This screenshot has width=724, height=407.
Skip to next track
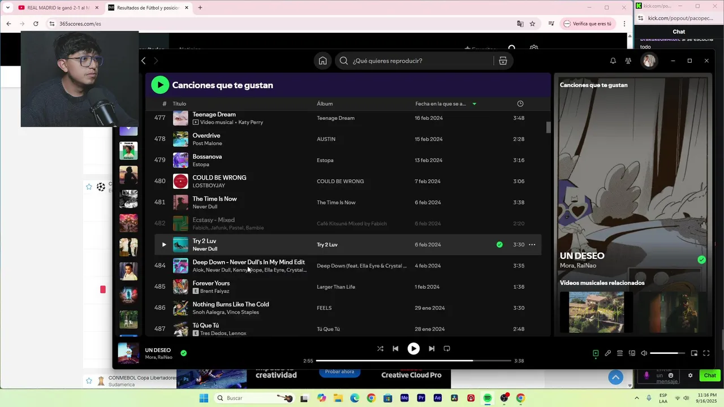(432, 349)
